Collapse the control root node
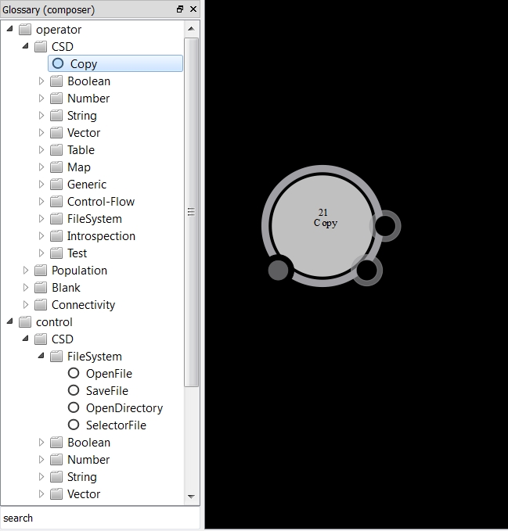 [x=10, y=321]
